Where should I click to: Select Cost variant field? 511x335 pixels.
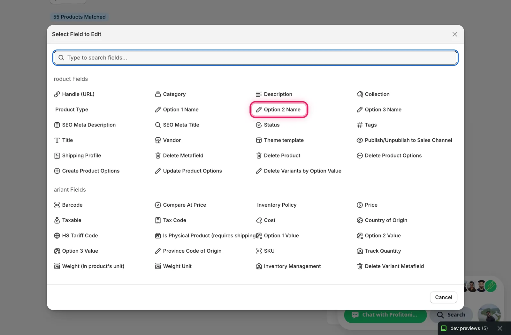point(266,220)
